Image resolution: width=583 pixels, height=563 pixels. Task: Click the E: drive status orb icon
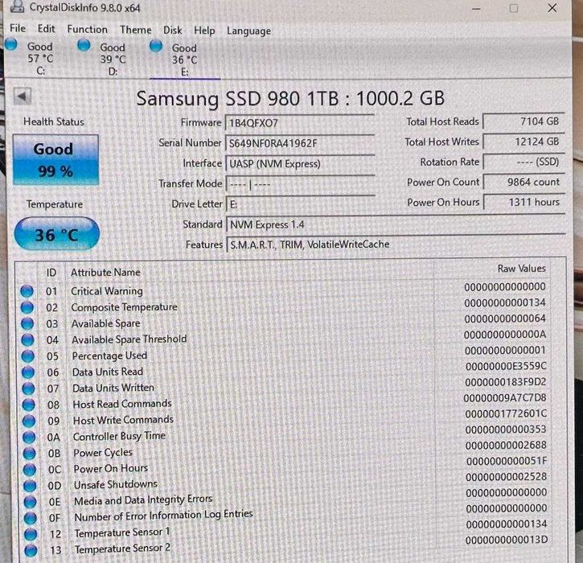click(x=156, y=46)
